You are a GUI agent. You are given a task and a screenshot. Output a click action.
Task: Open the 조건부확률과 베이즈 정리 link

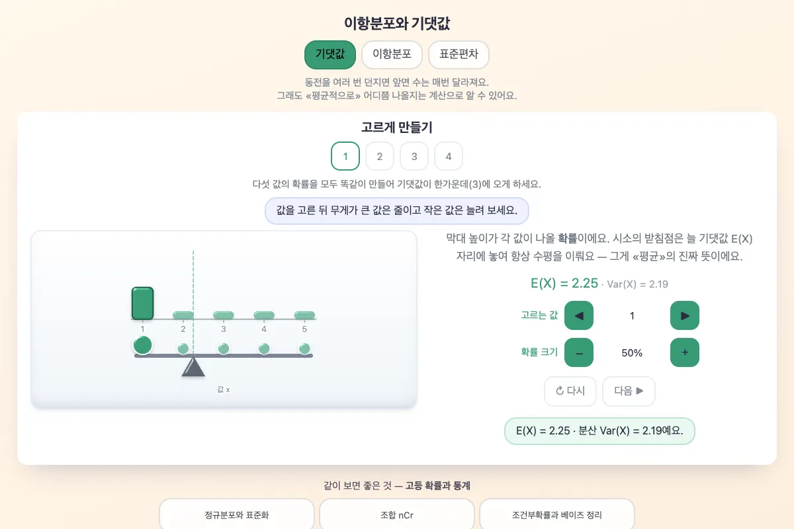tap(557, 514)
